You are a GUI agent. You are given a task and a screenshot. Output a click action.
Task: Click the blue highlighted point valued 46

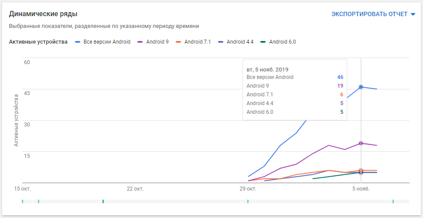pyautogui.click(x=361, y=87)
